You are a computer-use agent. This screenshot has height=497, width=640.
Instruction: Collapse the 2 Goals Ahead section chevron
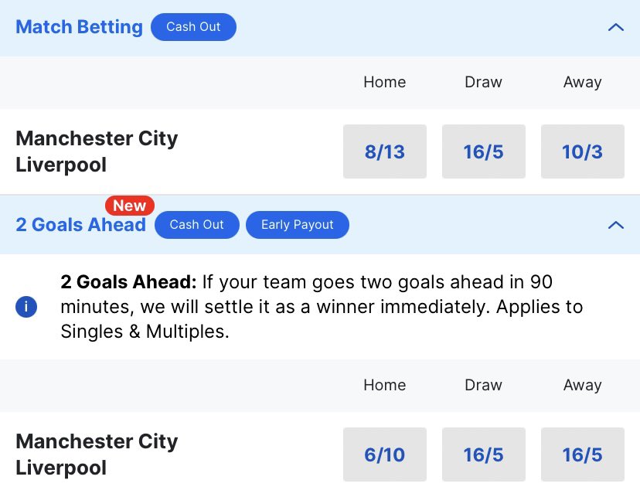coord(616,225)
